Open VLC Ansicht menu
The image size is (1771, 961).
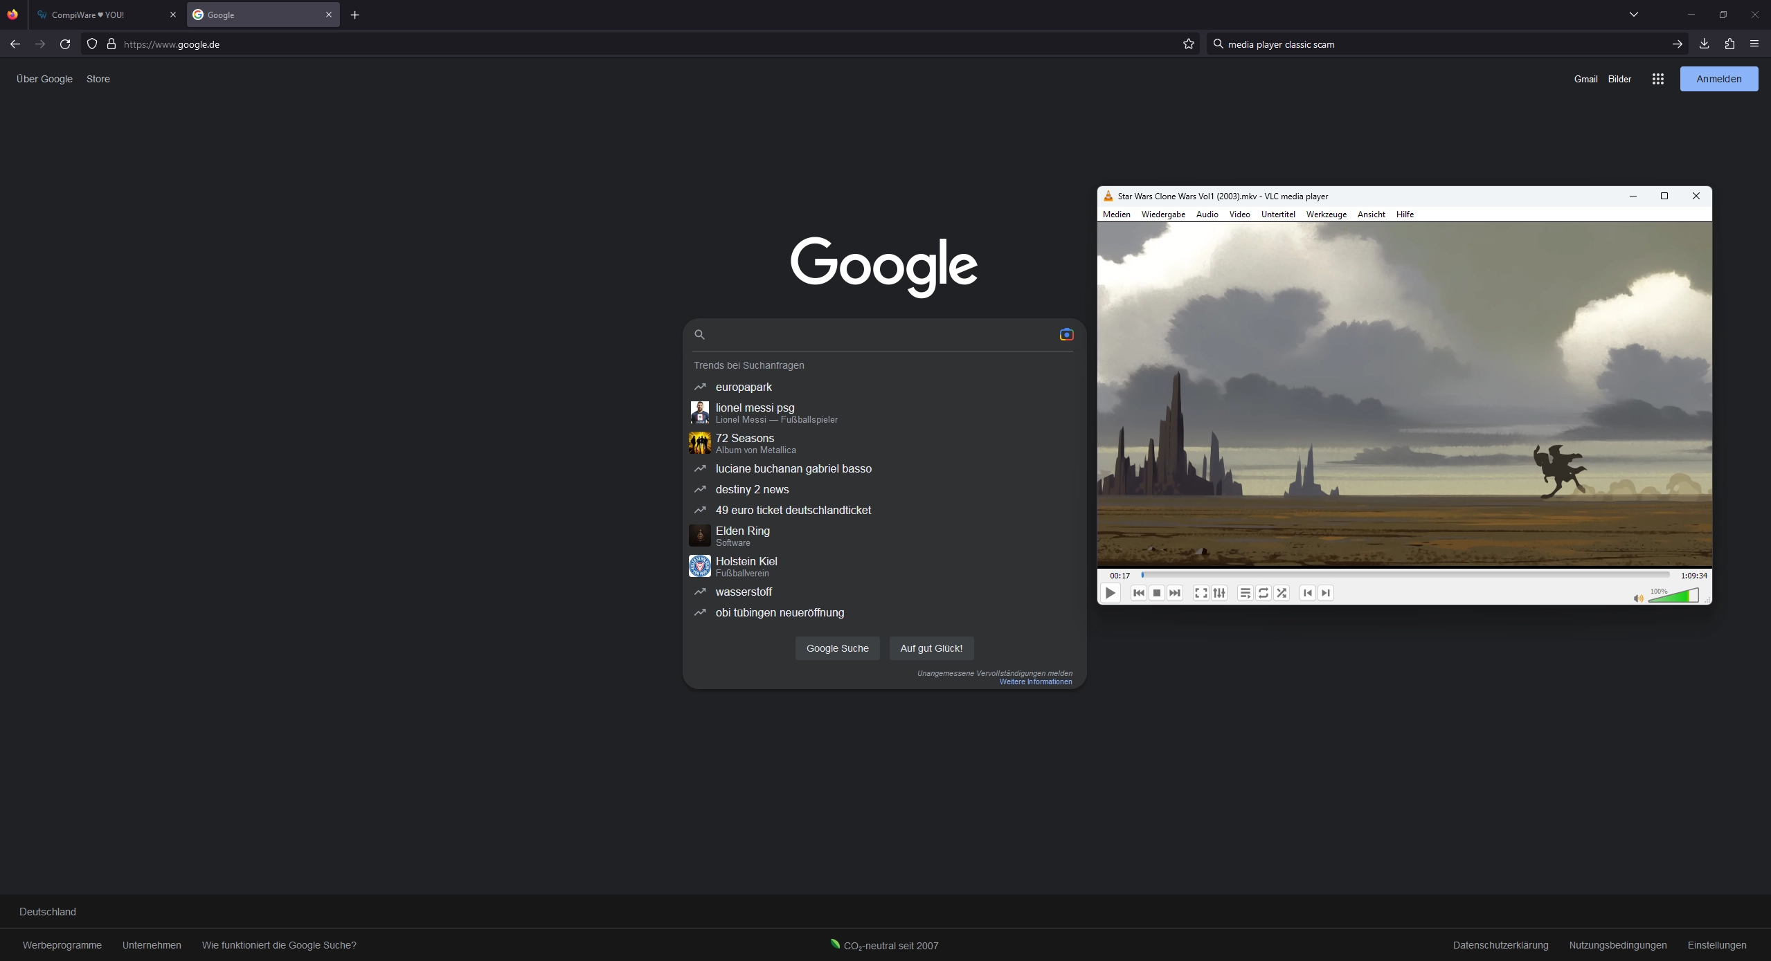pos(1371,214)
